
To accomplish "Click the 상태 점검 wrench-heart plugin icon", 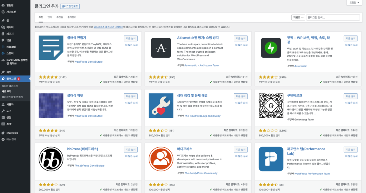I will pyautogui.click(x=161, y=105).
